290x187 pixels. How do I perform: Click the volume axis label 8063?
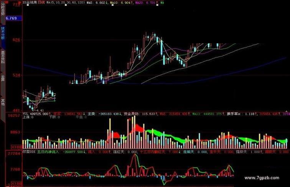coord(15,132)
